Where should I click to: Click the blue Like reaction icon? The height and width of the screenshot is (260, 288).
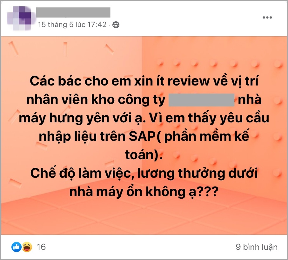[x=17, y=247]
